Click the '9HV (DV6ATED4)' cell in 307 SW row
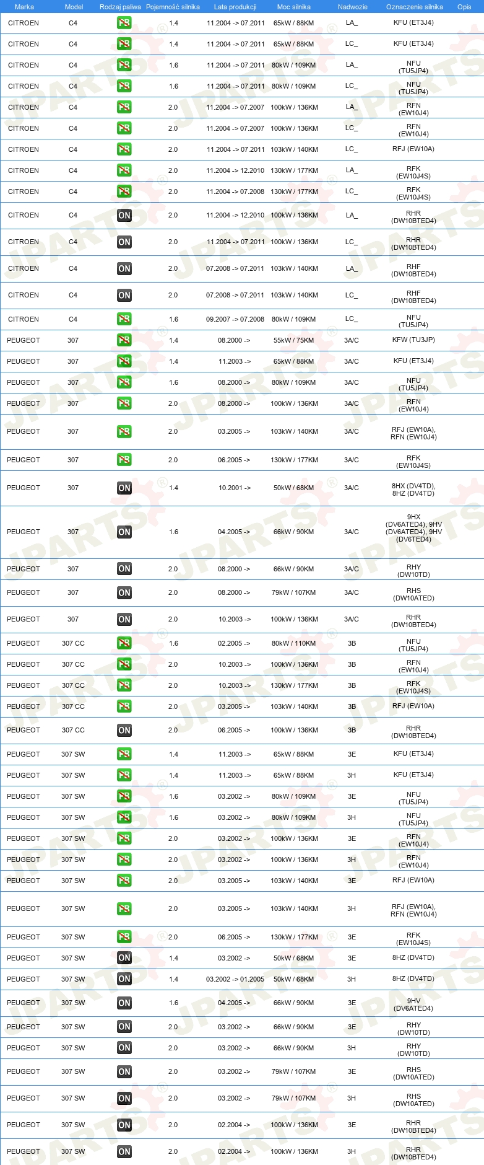The width and height of the screenshot is (484, 1165). point(413,1005)
